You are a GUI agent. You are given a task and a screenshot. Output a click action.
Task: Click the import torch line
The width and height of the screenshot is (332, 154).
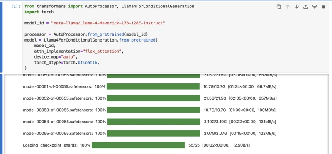tap(39, 12)
